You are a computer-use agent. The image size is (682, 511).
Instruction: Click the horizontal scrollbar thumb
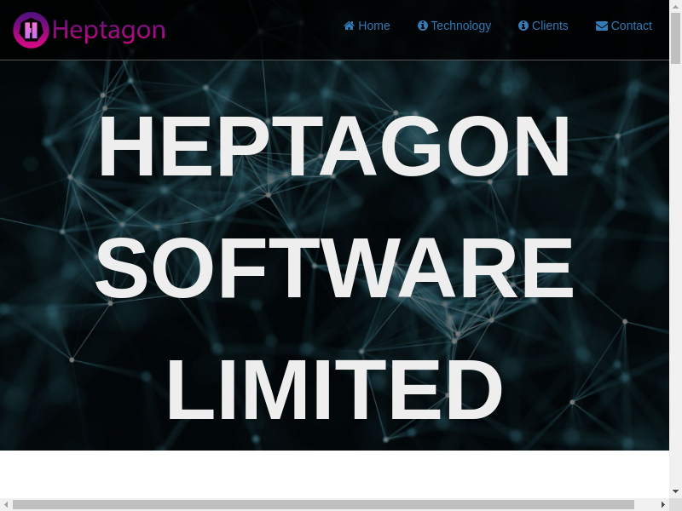324,504
